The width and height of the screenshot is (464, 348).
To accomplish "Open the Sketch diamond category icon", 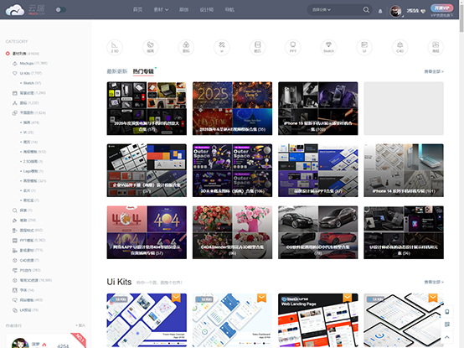I will pos(328,47).
